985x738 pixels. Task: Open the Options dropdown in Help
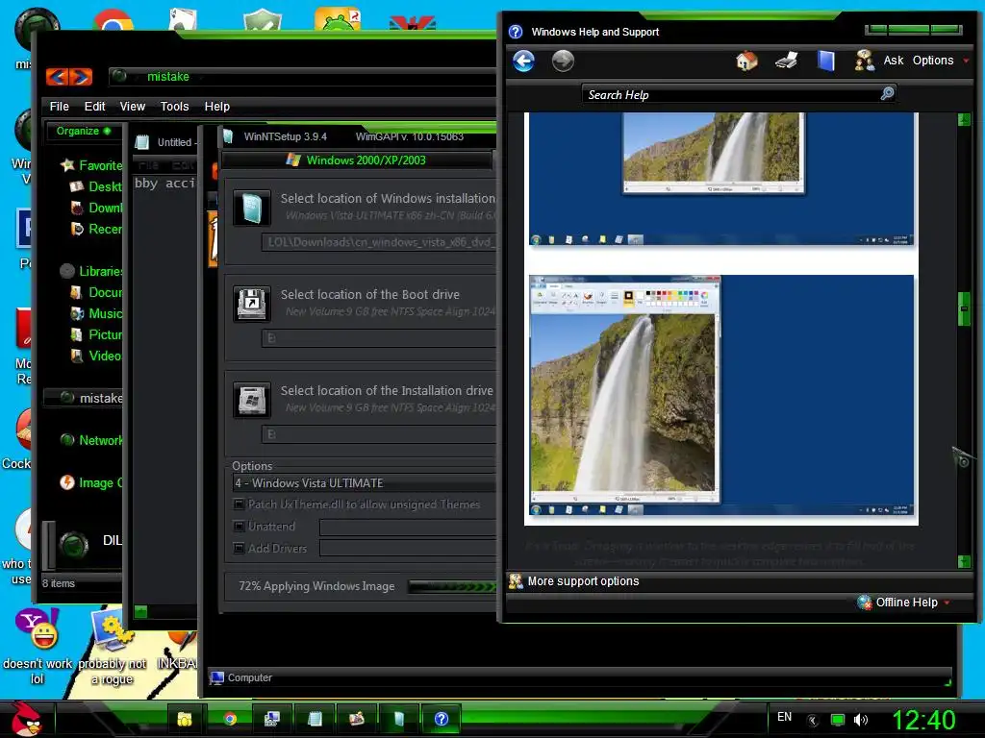click(x=940, y=61)
